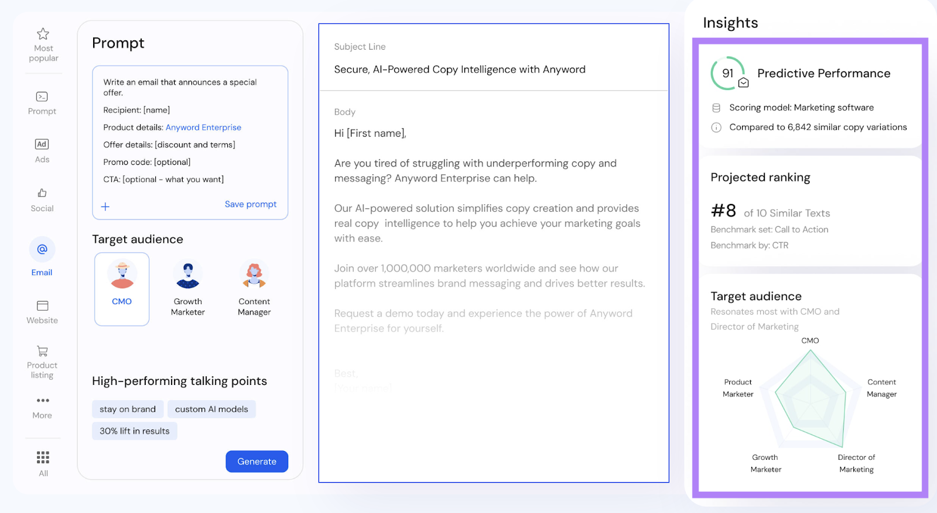Click the 'Director of Marketing' chart label
This screenshot has width=937, height=513.
tap(856, 463)
